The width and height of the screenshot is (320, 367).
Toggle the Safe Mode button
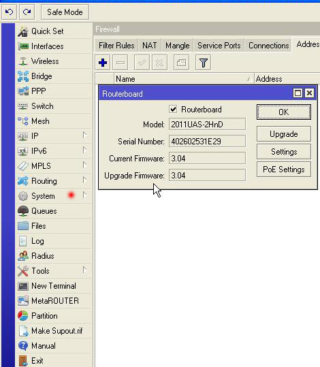pyautogui.click(x=65, y=12)
